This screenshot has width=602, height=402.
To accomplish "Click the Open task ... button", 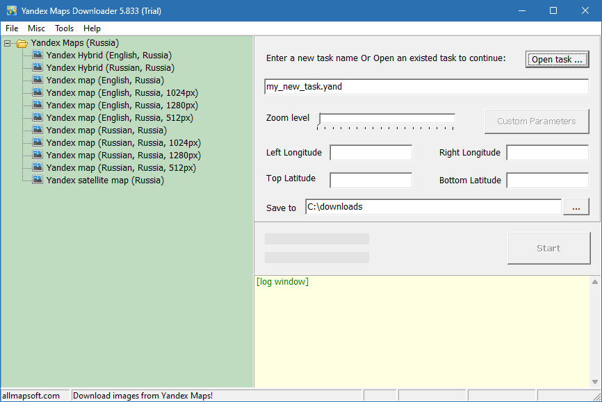I will coord(557,60).
